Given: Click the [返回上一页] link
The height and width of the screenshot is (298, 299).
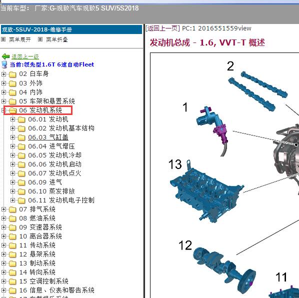Looking at the screenshot, I should [162, 28].
